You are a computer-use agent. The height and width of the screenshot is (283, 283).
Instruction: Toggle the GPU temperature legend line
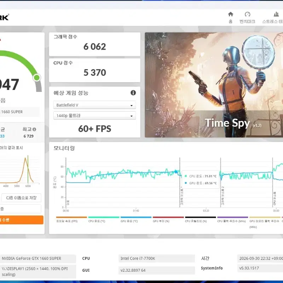136,219
